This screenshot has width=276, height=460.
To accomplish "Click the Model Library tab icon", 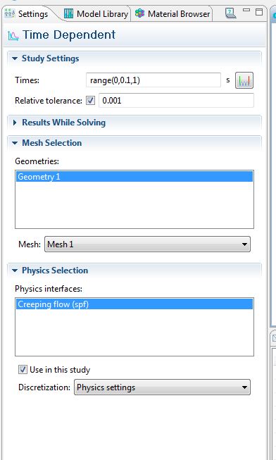I will pyautogui.click(x=68, y=13).
